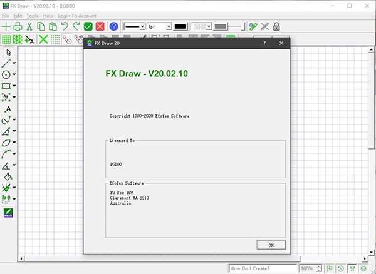The width and height of the screenshot is (376, 274).
Task: Click the flag icon in status bar
Action: (330, 268)
